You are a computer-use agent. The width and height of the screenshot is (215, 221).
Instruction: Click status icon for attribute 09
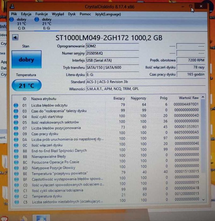pos(16,134)
